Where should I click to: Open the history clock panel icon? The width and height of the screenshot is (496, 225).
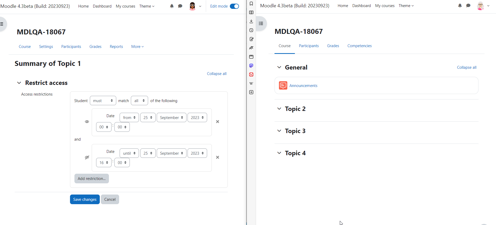251,30
